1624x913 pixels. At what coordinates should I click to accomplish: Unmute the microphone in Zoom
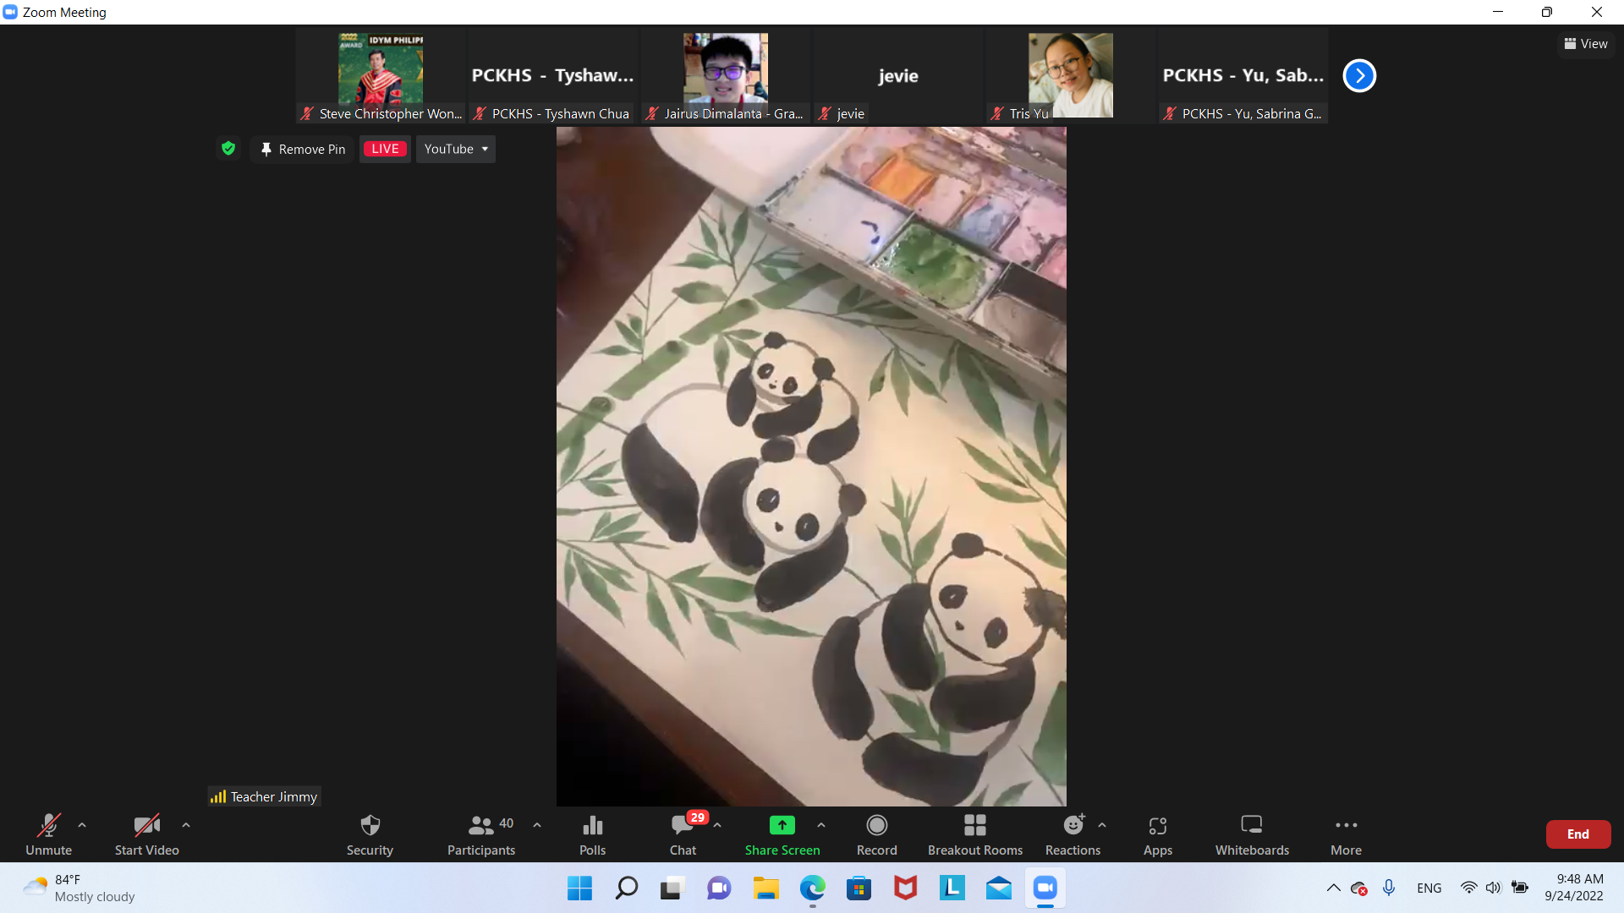click(48, 834)
